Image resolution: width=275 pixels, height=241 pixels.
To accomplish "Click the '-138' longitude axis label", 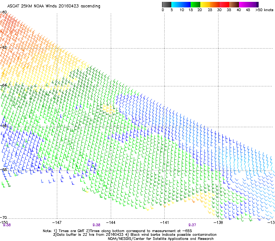I will (219, 222).
